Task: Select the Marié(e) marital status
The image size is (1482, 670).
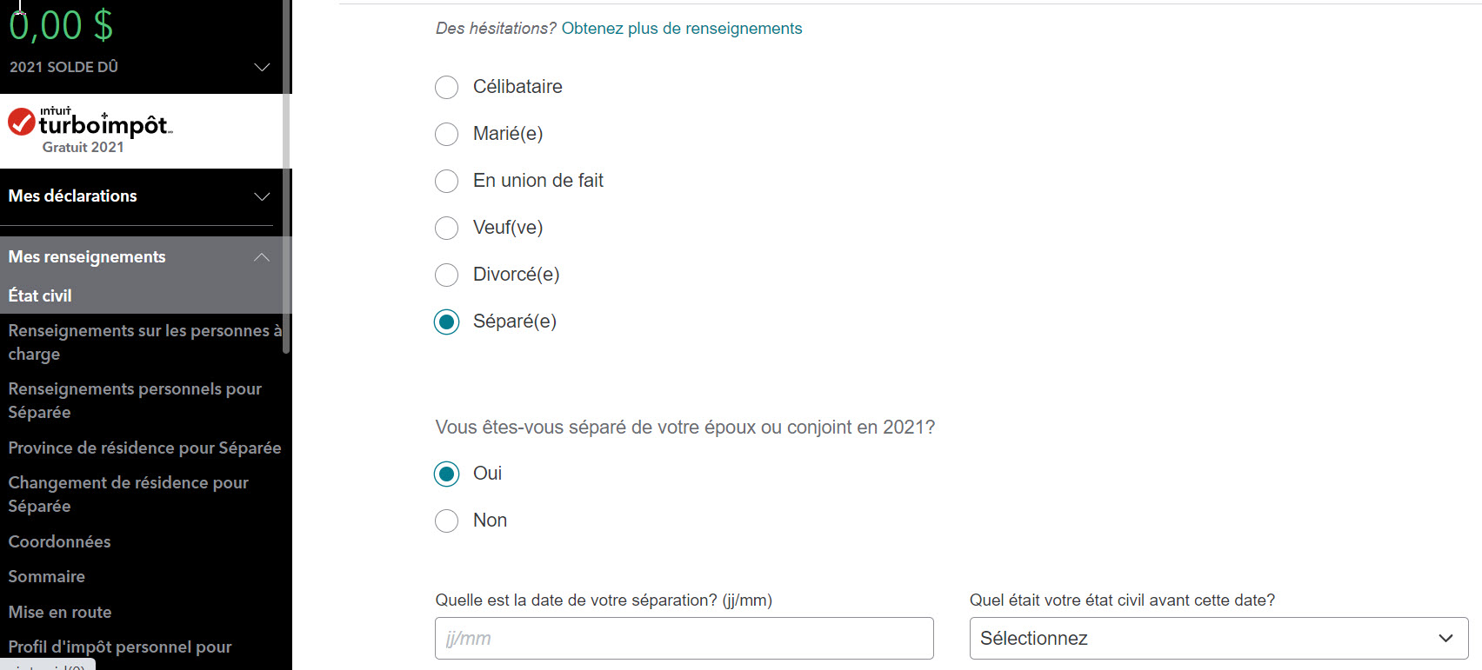Action: point(446,134)
